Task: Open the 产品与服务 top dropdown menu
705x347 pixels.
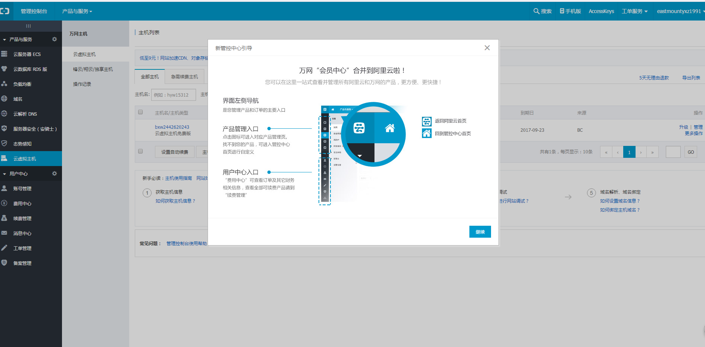Action: point(77,11)
